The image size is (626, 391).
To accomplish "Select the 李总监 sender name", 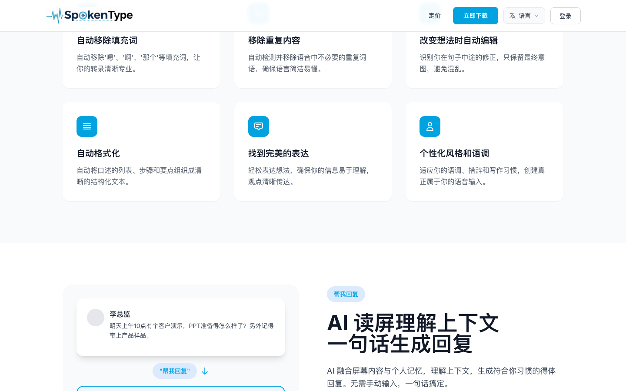I will (120, 314).
